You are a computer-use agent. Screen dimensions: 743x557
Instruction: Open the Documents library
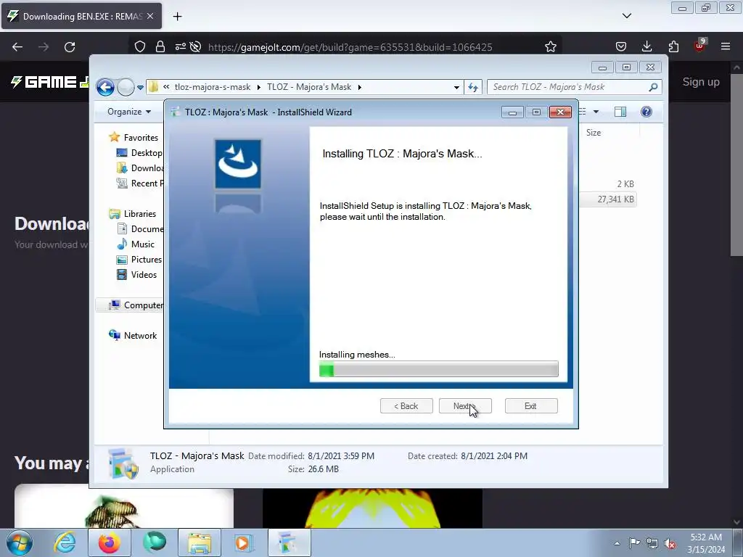tap(140, 228)
